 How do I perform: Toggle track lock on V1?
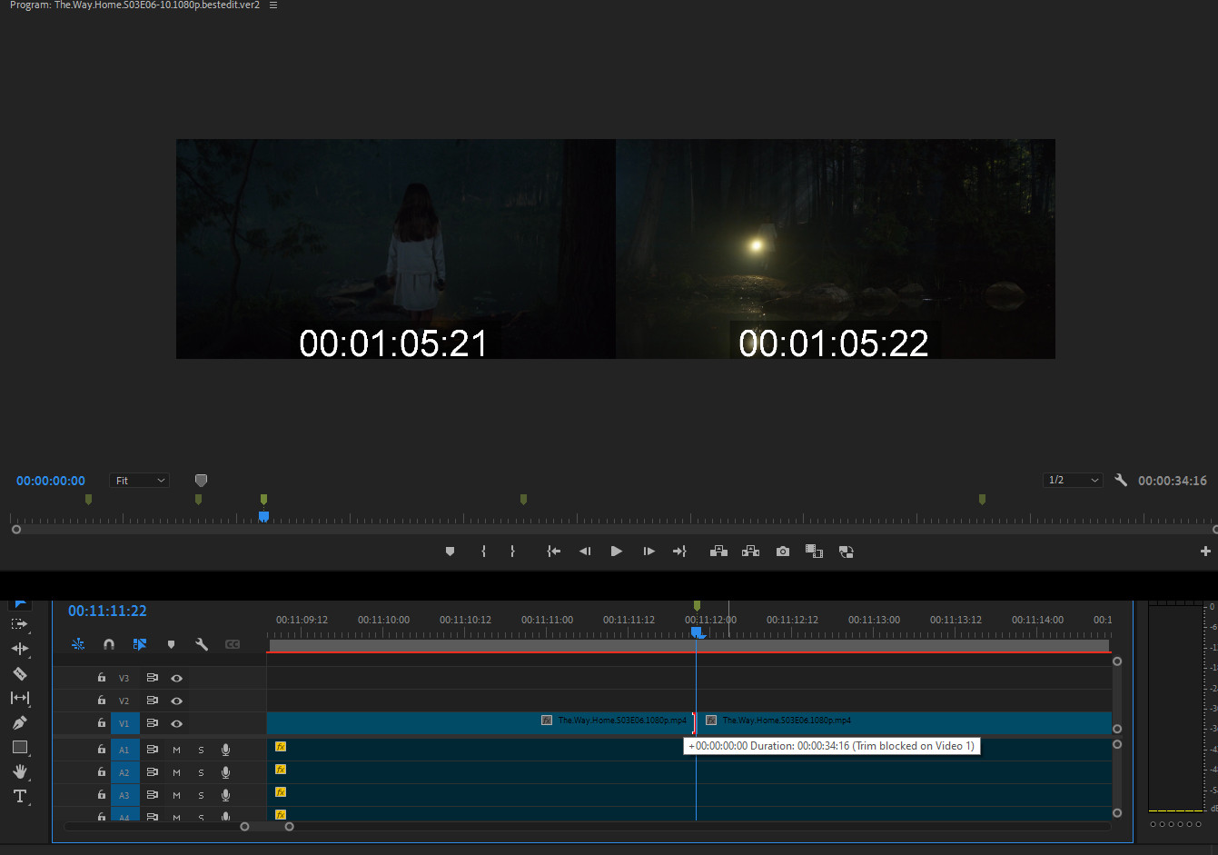tap(102, 723)
